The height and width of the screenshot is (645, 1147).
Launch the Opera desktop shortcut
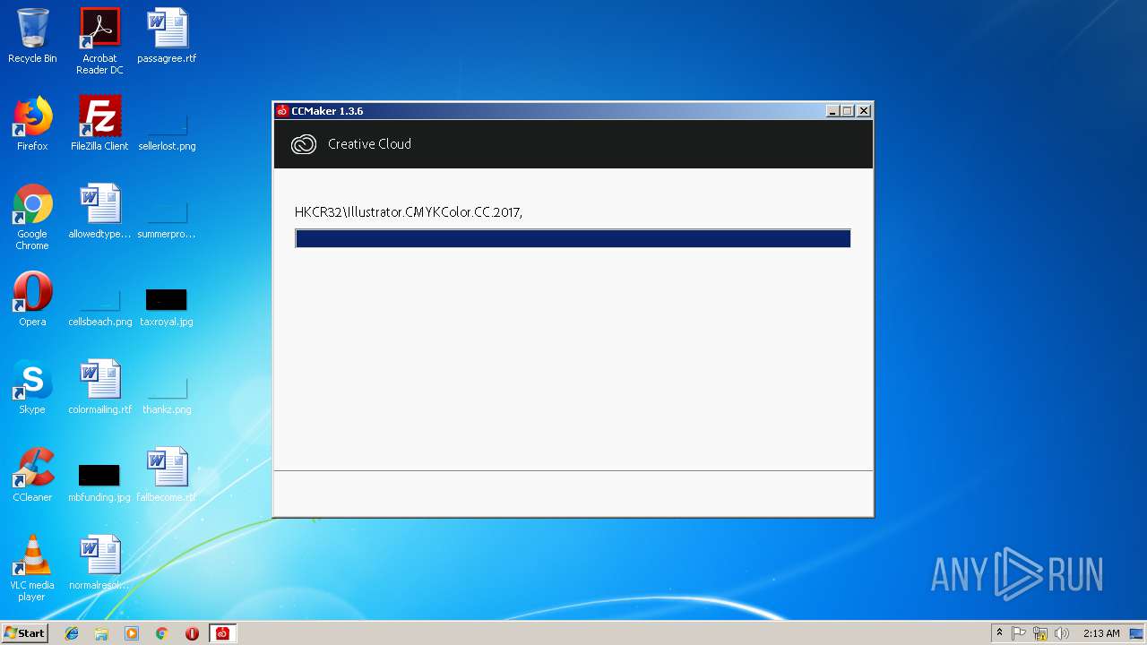[x=32, y=299]
